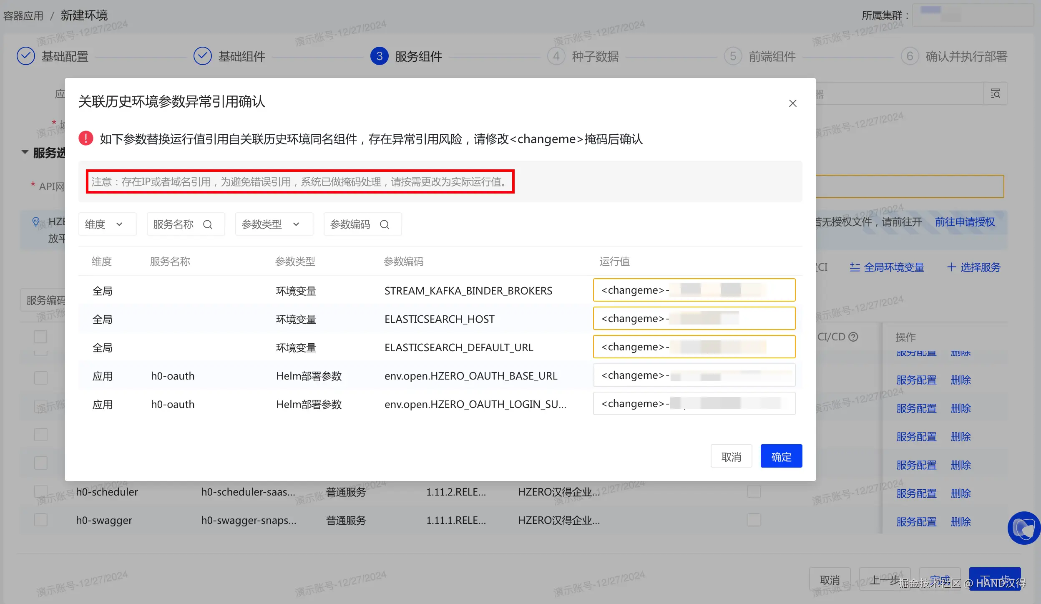
Task: Click the CI/CD help question icon
Action: pos(853,337)
